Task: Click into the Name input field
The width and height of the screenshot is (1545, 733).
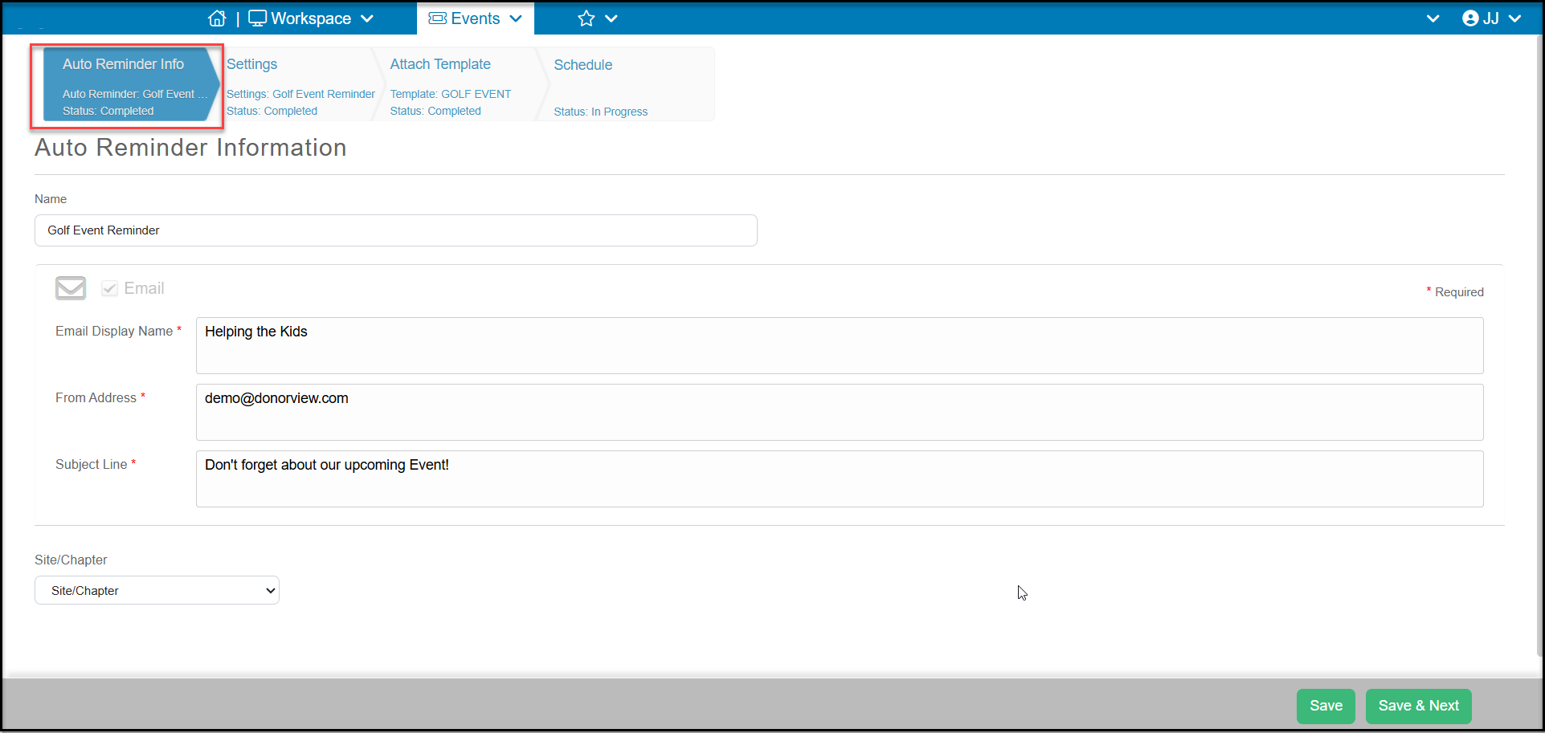Action: pos(396,230)
